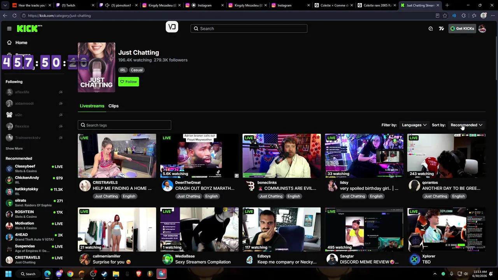Select the IRL tag chip
This screenshot has height=280, width=498.
pos(123,70)
